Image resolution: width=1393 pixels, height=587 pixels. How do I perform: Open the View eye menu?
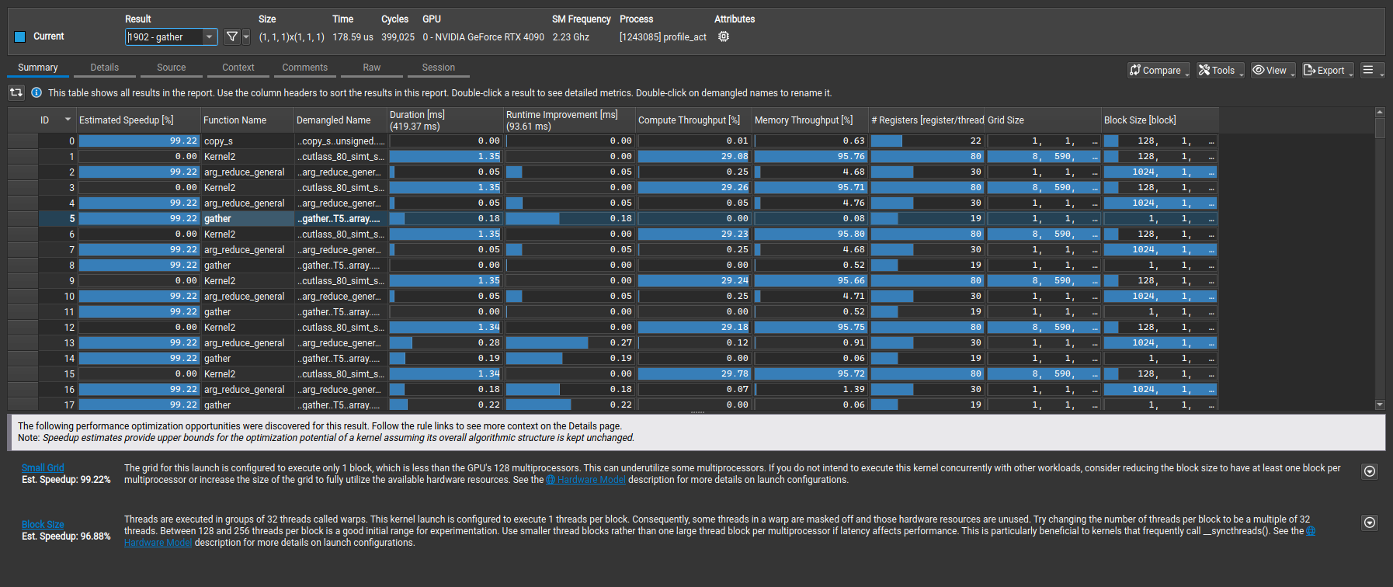1273,70
